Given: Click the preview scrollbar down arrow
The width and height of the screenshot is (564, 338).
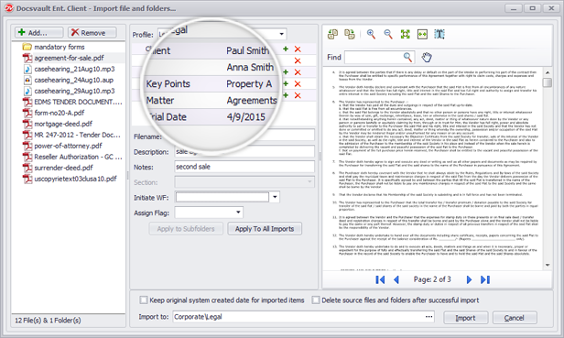Looking at the screenshot, I should (x=548, y=266).
